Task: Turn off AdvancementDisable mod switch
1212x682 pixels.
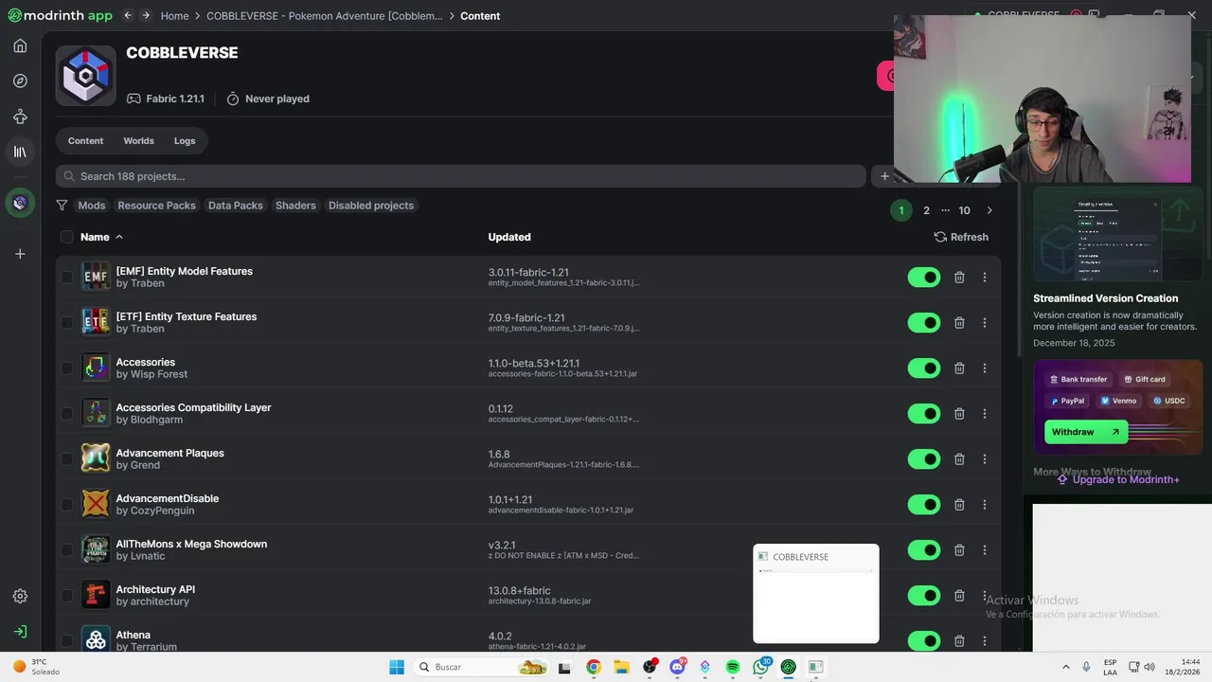Action: [x=924, y=504]
